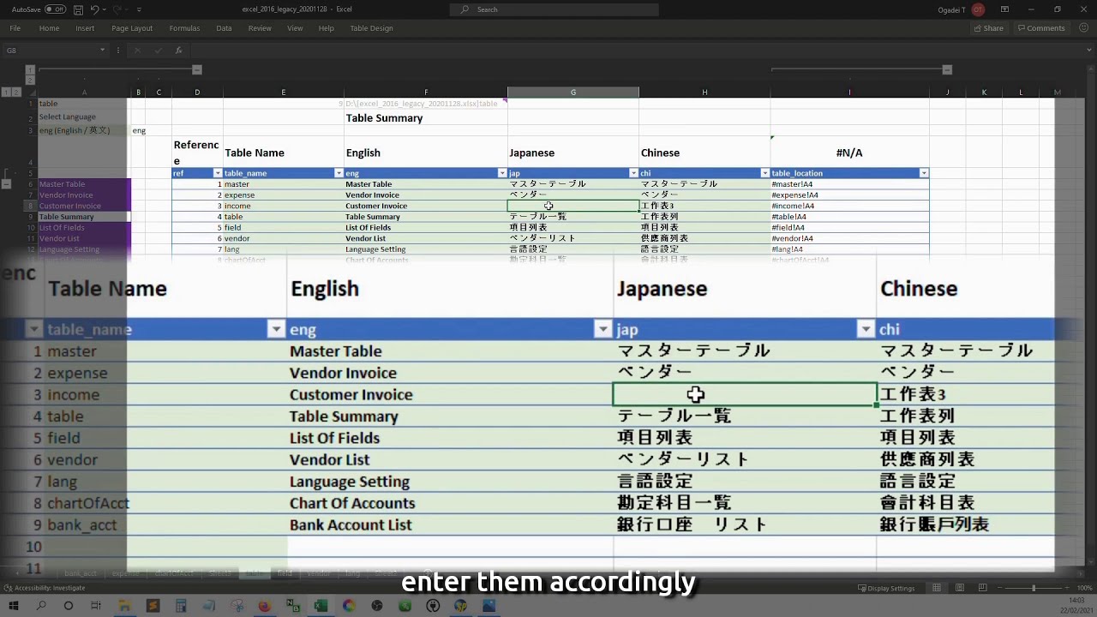Click the 100% zoom level
Image resolution: width=1097 pixels, height=617 pixels.
1084,588
